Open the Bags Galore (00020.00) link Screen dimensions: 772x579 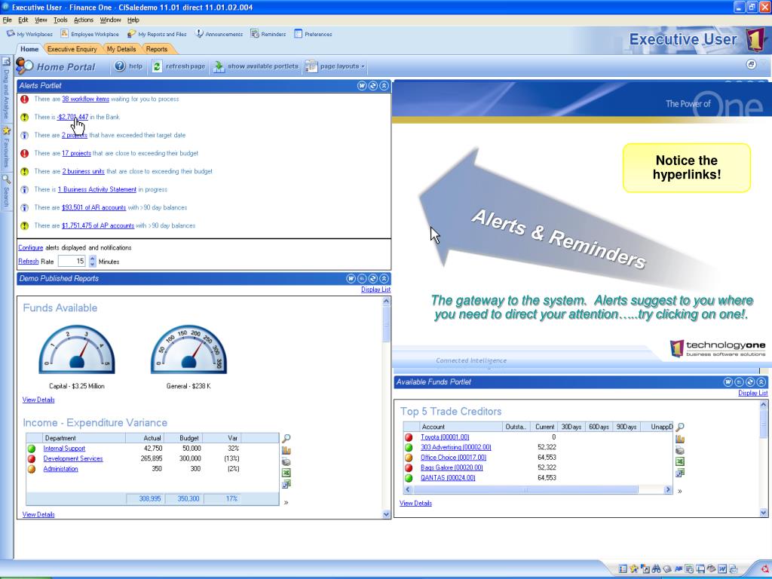[x=452, y=467]
